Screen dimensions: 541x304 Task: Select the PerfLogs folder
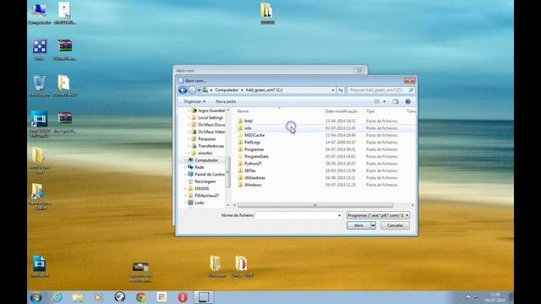tap(252, 143)
